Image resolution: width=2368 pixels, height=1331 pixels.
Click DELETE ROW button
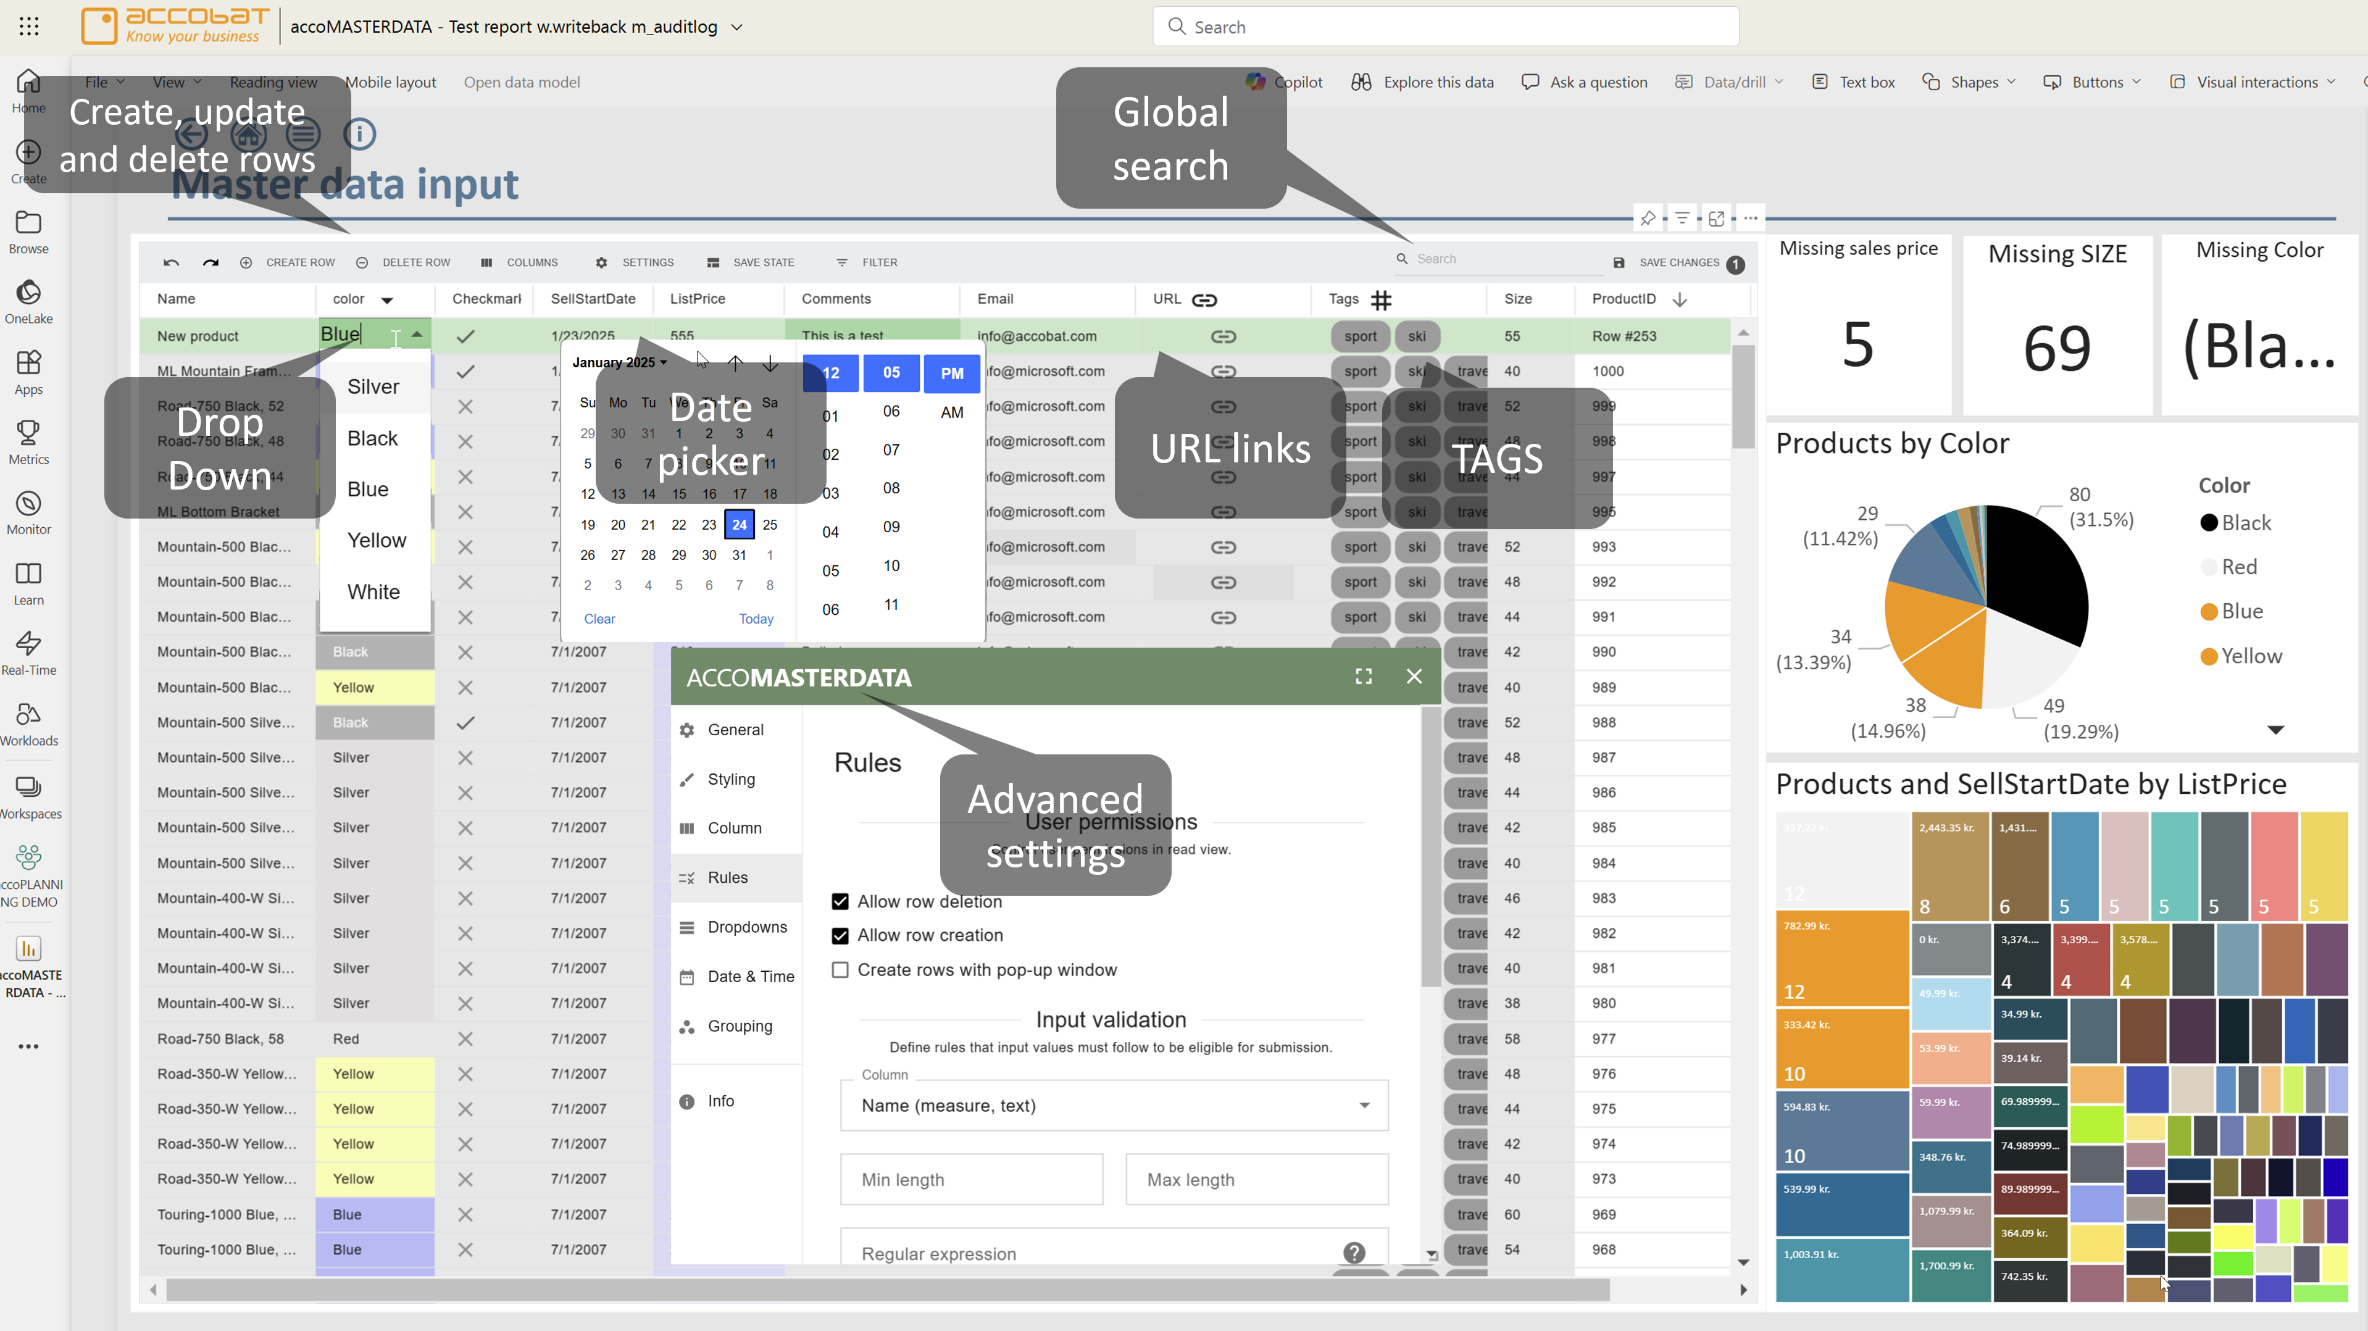point(402,263)
